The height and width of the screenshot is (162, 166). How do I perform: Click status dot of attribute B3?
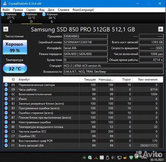[6, 103]
